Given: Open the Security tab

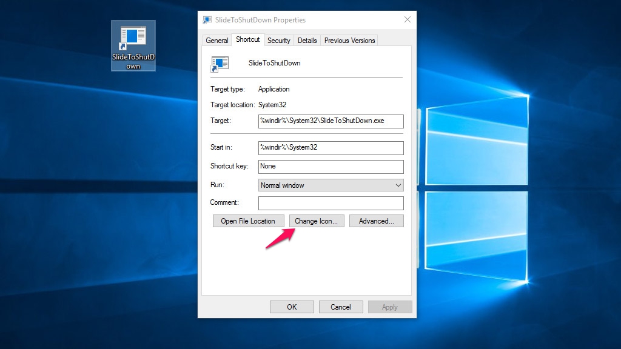Looking at the screenshot, I should pos(278,41).
